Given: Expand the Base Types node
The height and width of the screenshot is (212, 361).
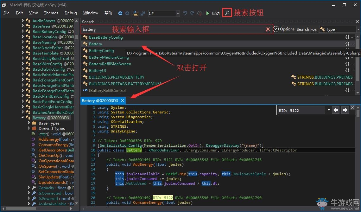Looking at the screenshot, I should pos(29,123).
